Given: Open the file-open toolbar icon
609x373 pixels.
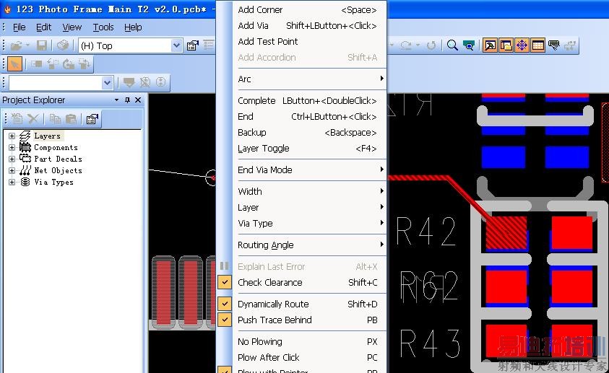Looking at the screenshot, I should (x=16, y=45).
